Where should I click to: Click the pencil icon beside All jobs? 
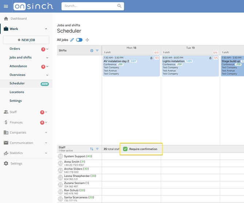click(72, 40)
